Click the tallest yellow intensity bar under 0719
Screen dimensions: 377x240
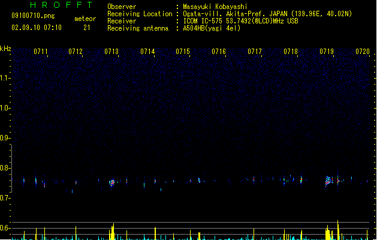tap(338, 230)
